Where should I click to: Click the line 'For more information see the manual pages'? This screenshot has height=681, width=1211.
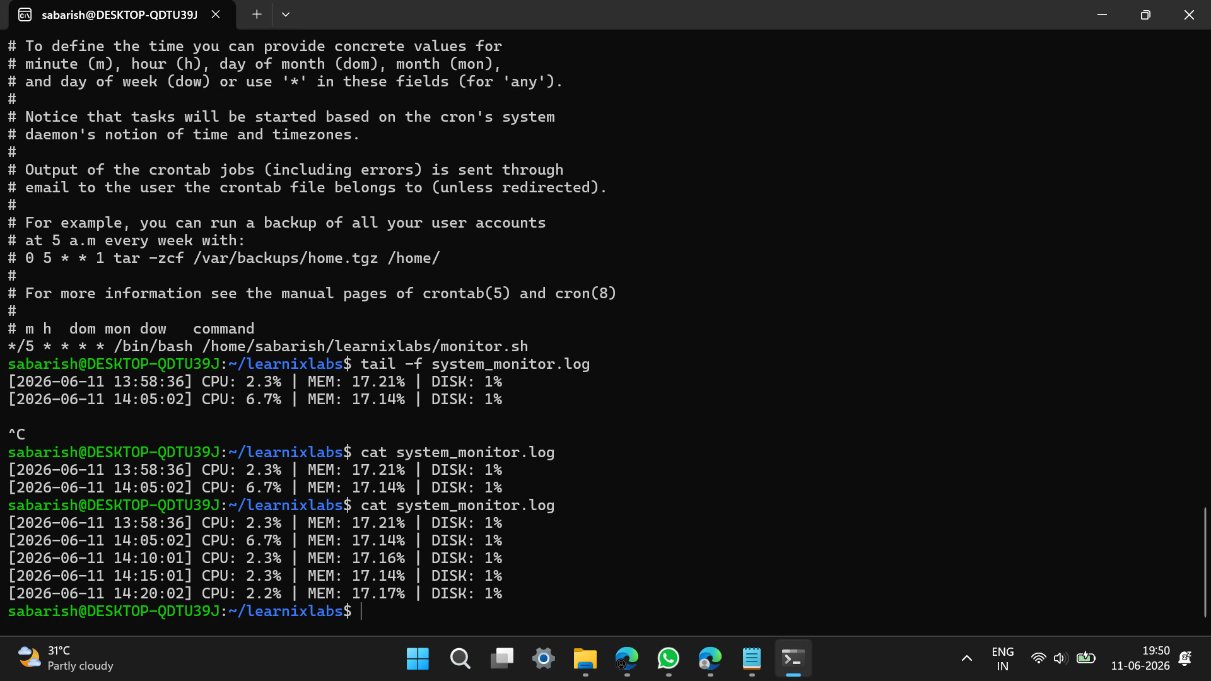tap(312, 293)
